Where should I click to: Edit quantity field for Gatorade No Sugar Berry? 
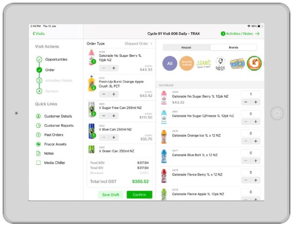point(251,94)
